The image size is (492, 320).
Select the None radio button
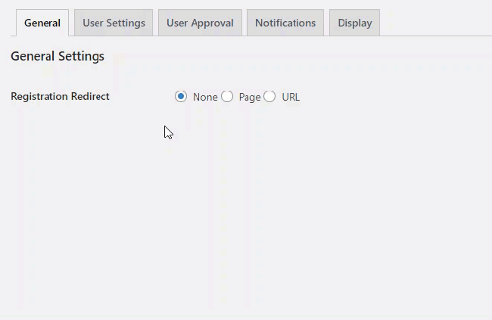pos(181,97)
